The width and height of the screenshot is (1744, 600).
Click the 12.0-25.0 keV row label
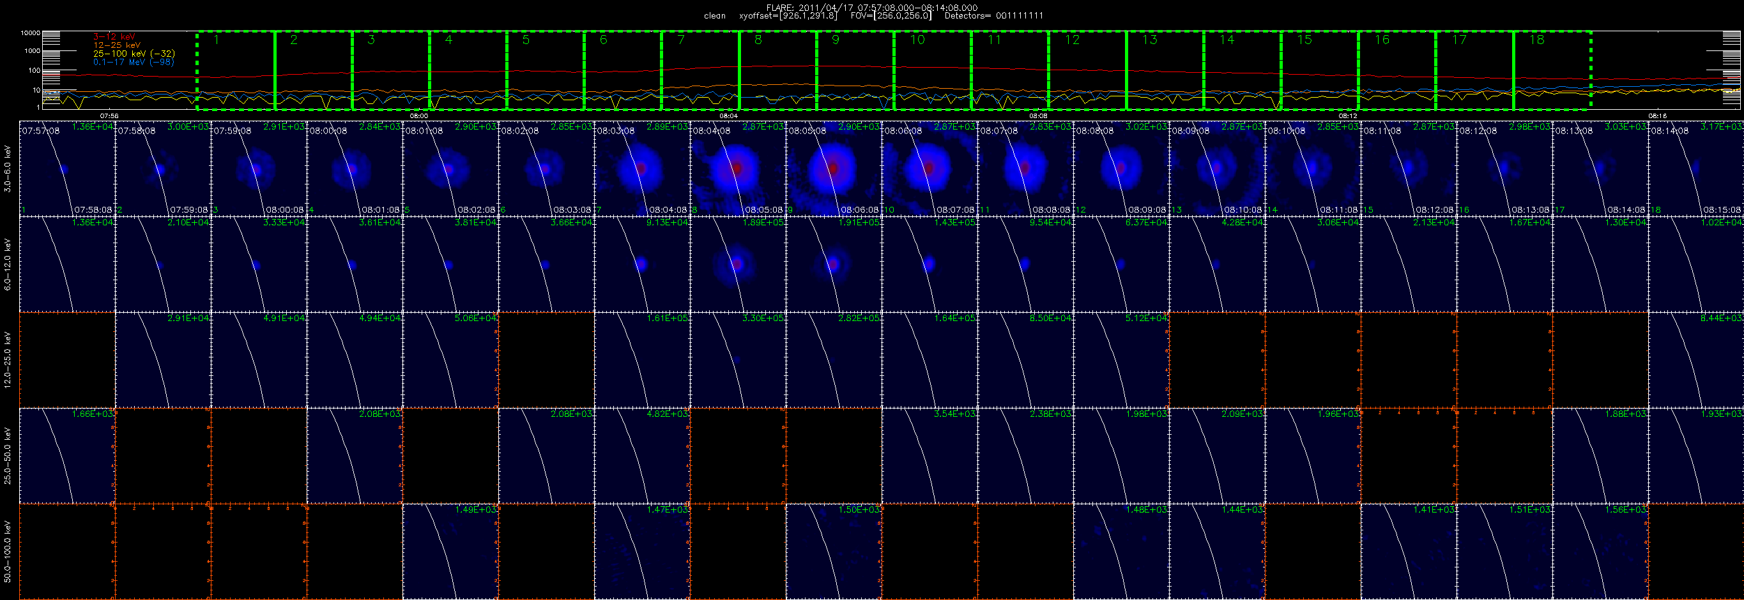[8, 360]
